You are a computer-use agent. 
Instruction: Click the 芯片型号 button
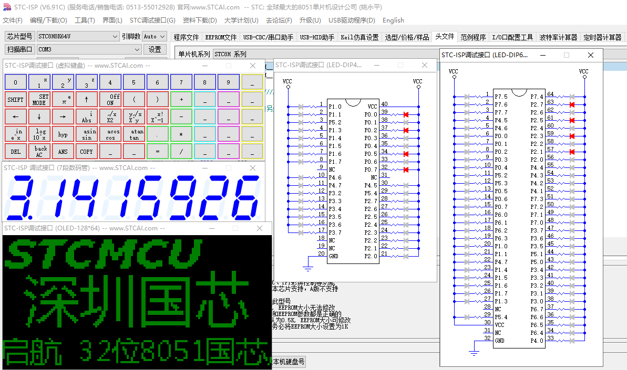pos(19,36)
